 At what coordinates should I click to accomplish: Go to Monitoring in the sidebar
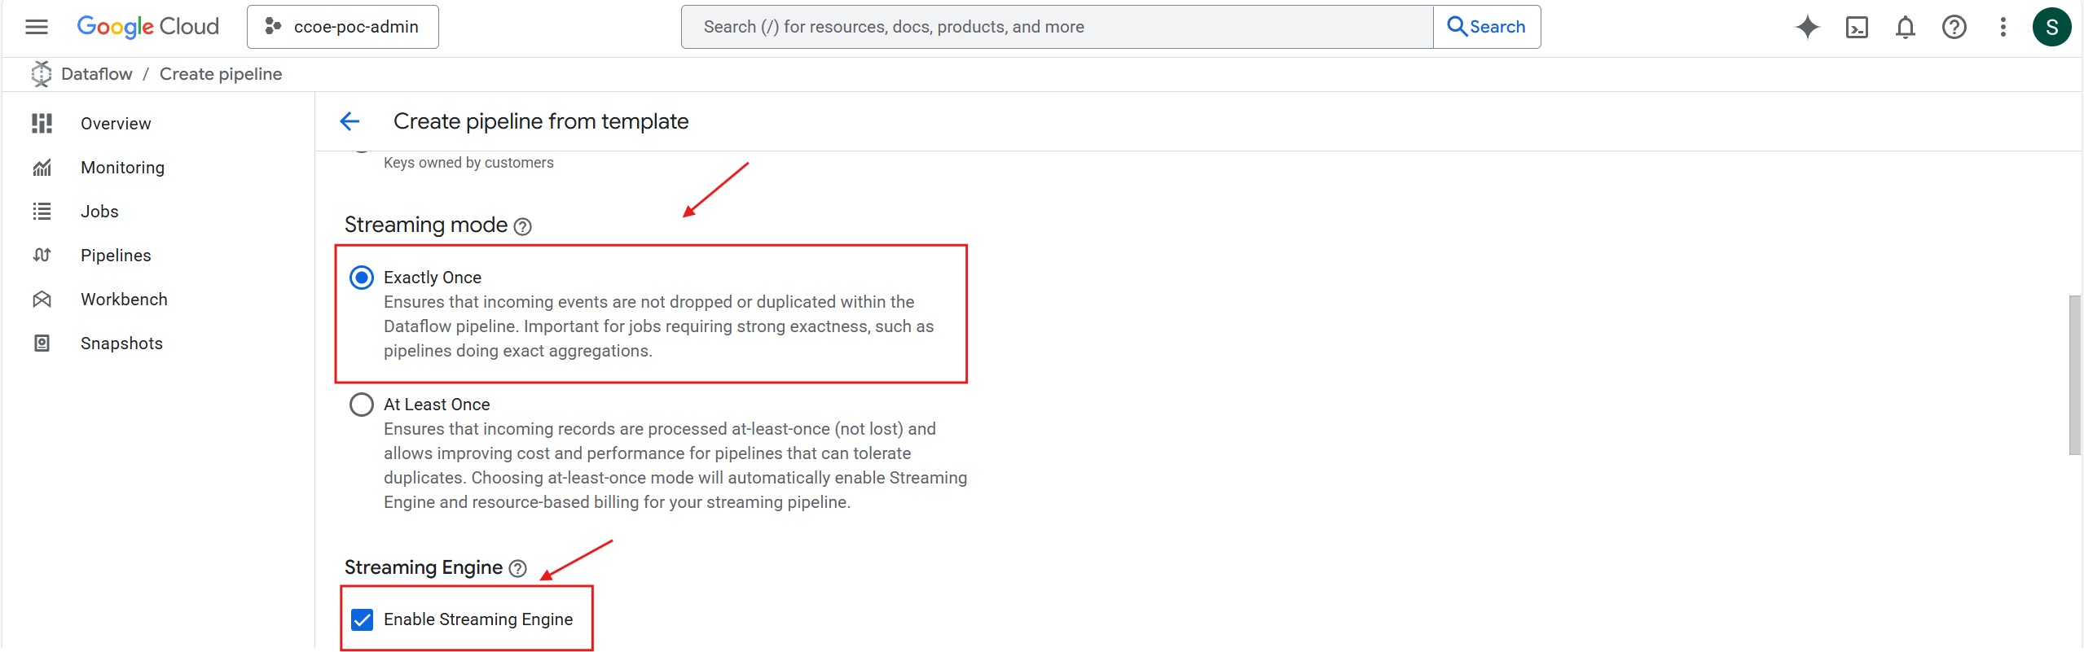coord(122,168)
